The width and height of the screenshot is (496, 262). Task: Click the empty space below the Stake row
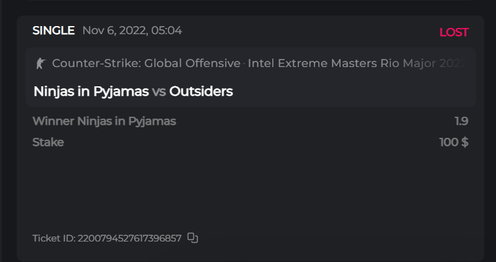coord(249,186)
